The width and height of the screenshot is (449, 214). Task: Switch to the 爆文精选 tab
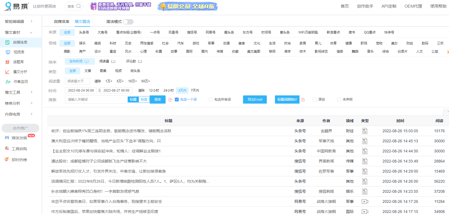tap(82, 22)
